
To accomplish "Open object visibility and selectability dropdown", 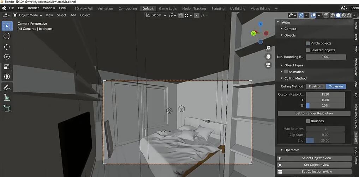I will point(292,15).
